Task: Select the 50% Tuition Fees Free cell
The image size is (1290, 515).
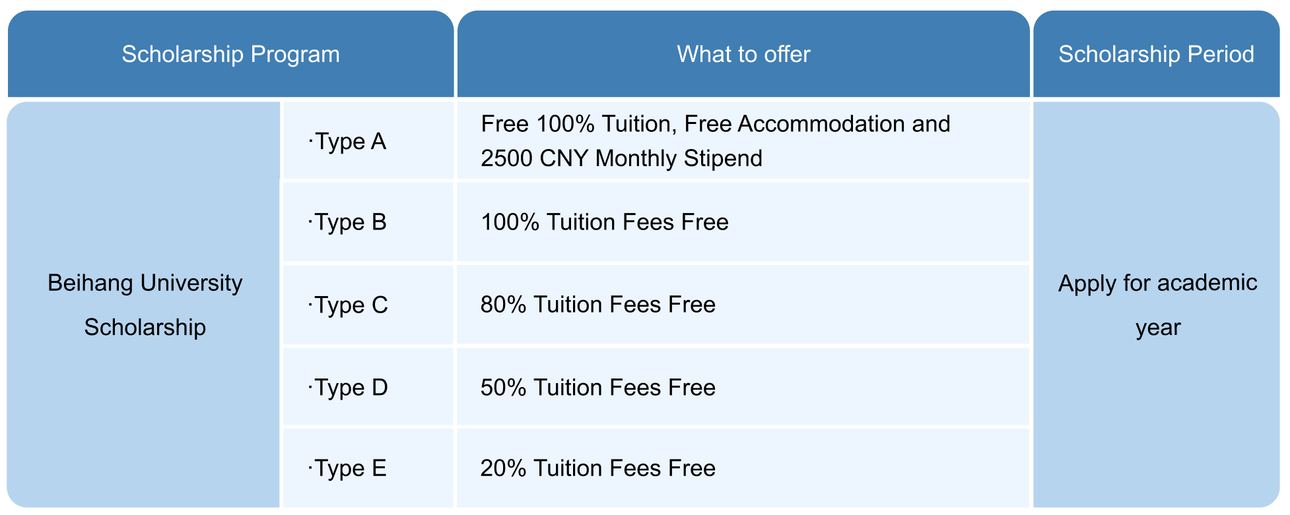Action: coord(597,387)
